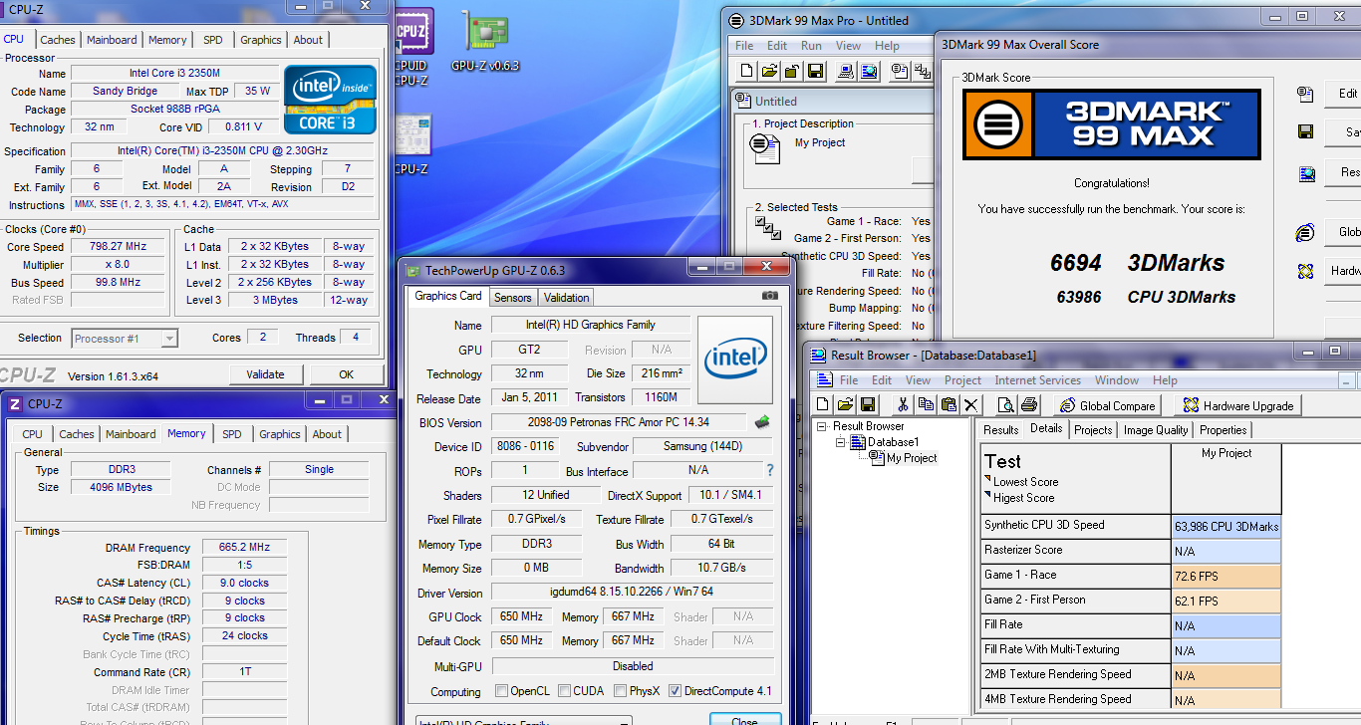Click the GPU-Z BIOS Version field
The width and height of the screenshot is (1361, 725).
(x=619, y=422)
